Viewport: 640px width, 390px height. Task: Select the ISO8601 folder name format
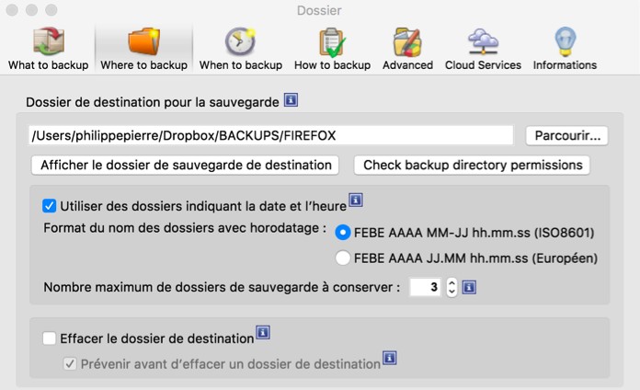click(343, 232)
